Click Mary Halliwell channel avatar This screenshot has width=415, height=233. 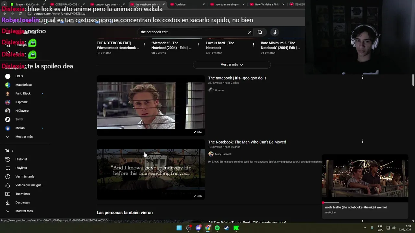click(x=211, y=154)
